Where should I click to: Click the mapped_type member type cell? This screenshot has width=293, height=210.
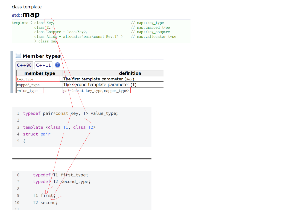[x=40, y=85]
